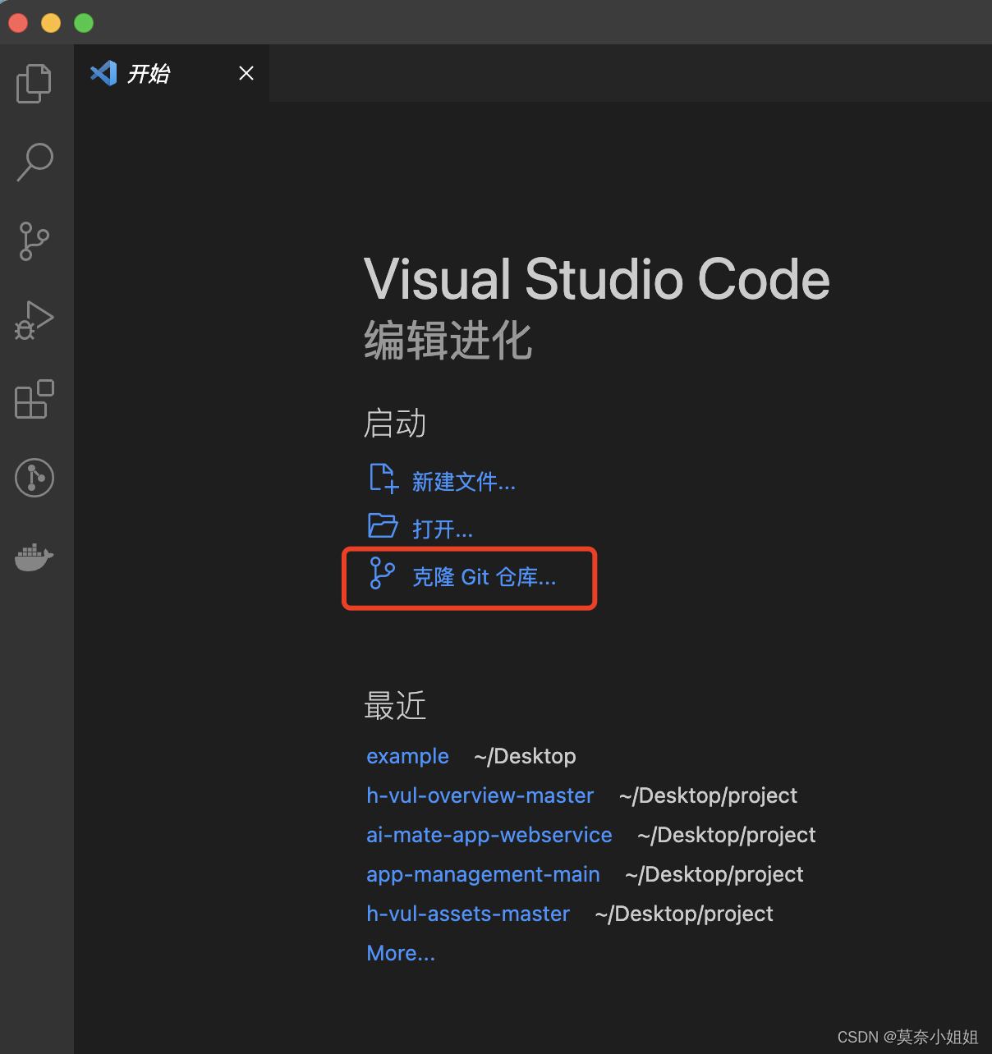
Task: Click the VS Code logo on the 开始 tab
Action: [x=103, y=73]
